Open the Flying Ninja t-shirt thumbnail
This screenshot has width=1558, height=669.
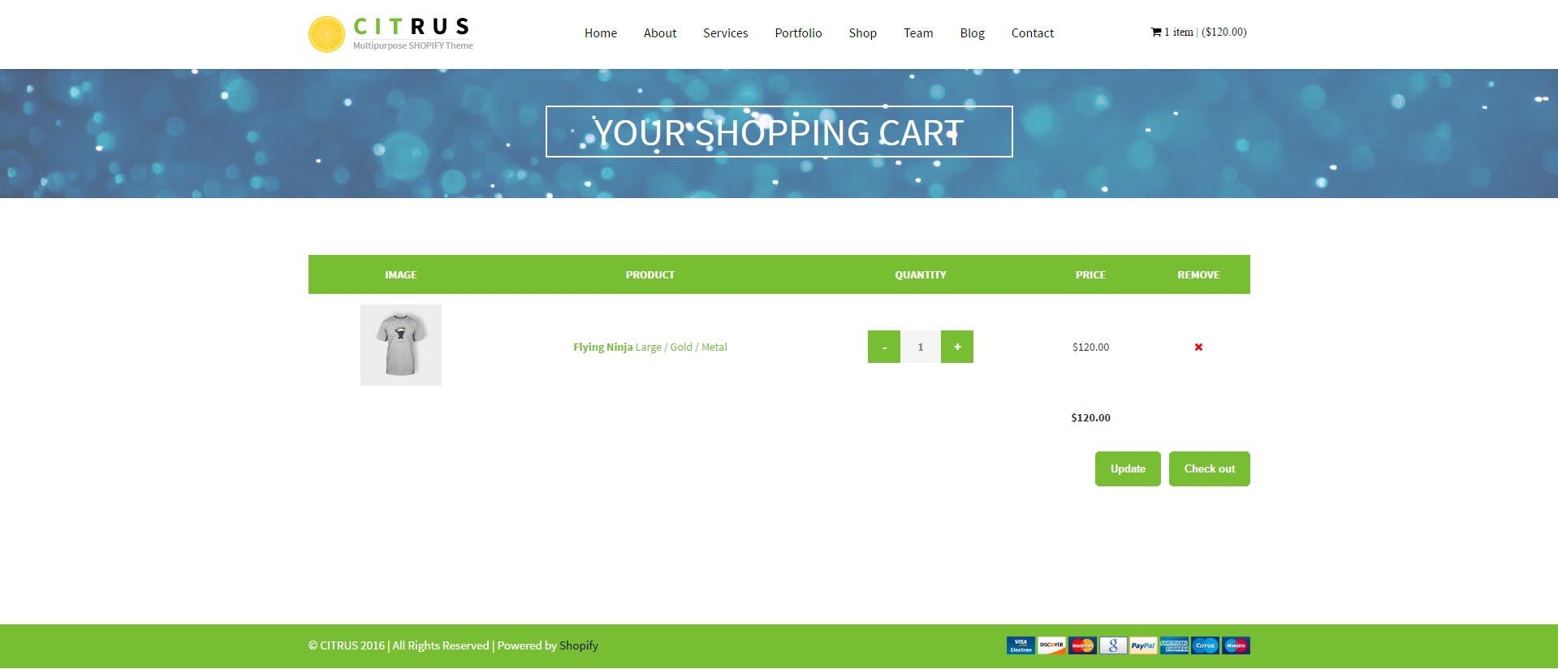click(x=401, y=345)
